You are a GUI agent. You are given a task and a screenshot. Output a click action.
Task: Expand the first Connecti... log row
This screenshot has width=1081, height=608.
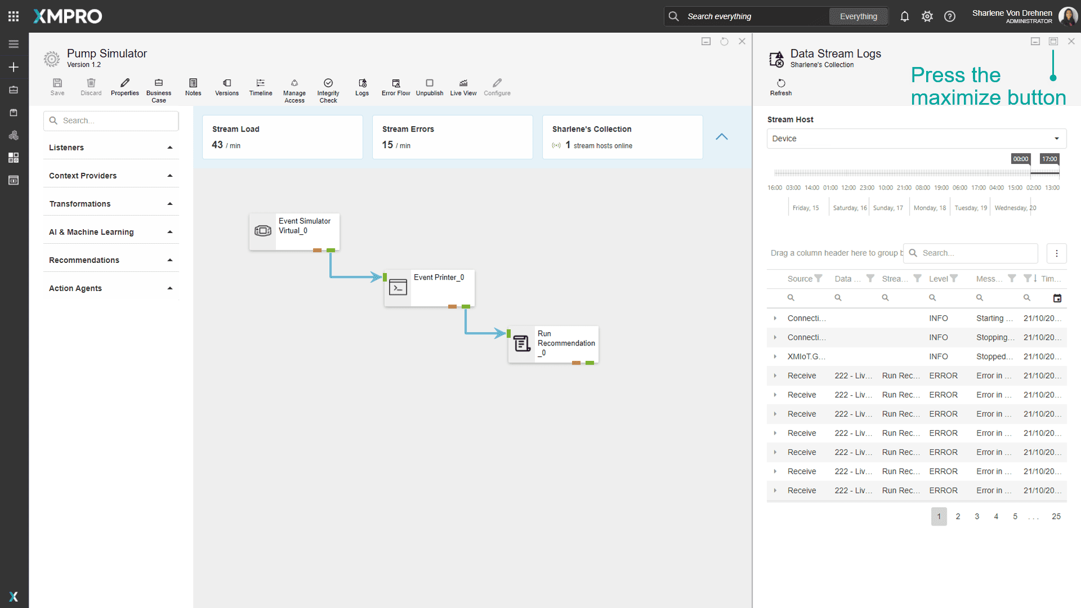(x=775, y=318)
